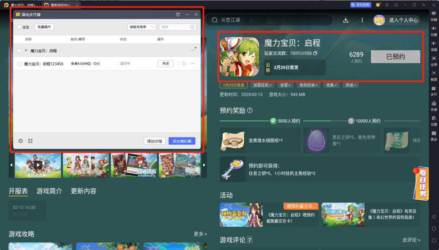Open grid view icon in multi-instance window

(x=30, y=141)
